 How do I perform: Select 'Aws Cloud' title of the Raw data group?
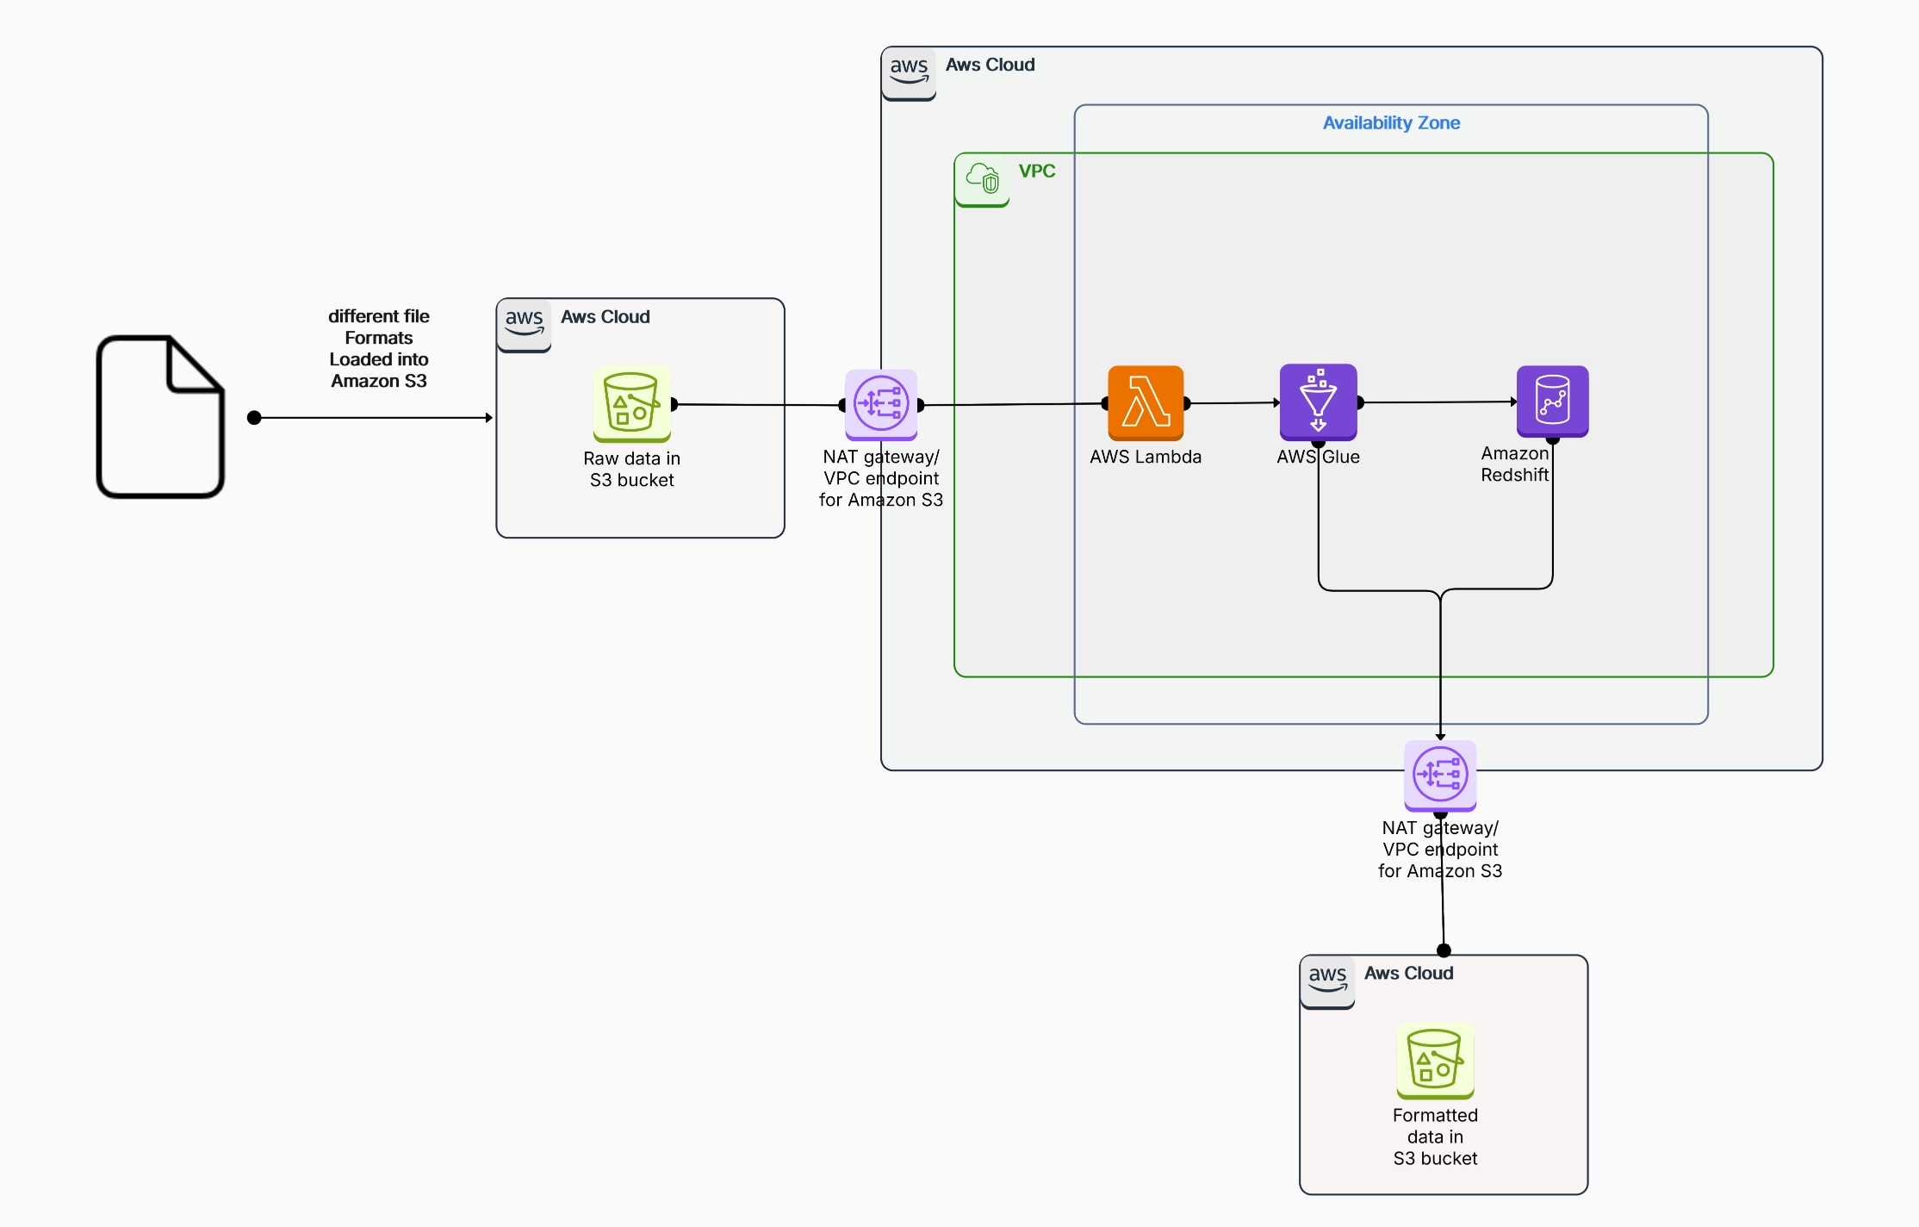[606, 316]
